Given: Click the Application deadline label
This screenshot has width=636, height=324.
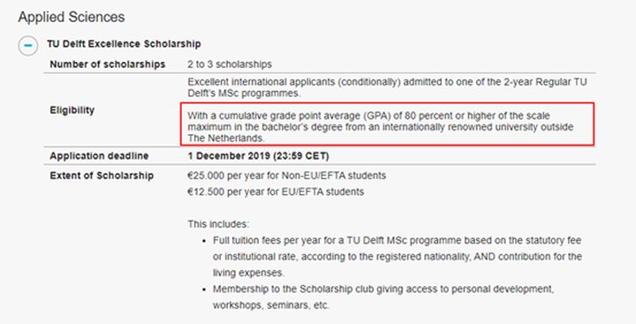Looking at the screenshot, I should pos(99,155).
